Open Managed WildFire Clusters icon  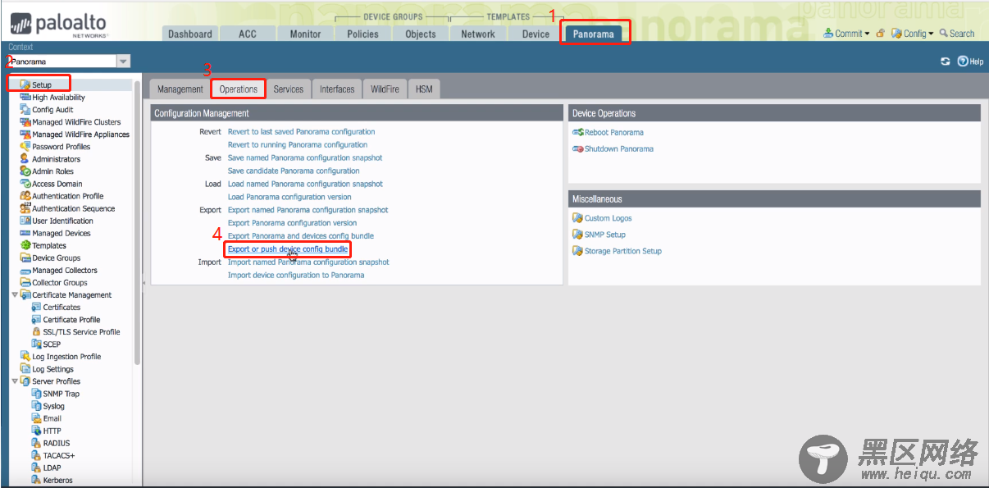pos(25,122)
